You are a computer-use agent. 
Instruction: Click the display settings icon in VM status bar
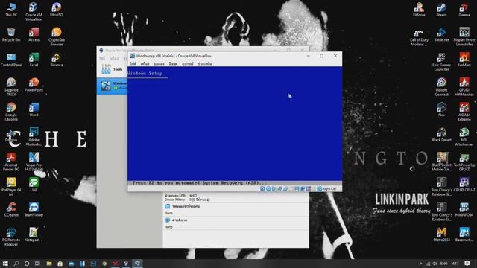tap(297, 188)
